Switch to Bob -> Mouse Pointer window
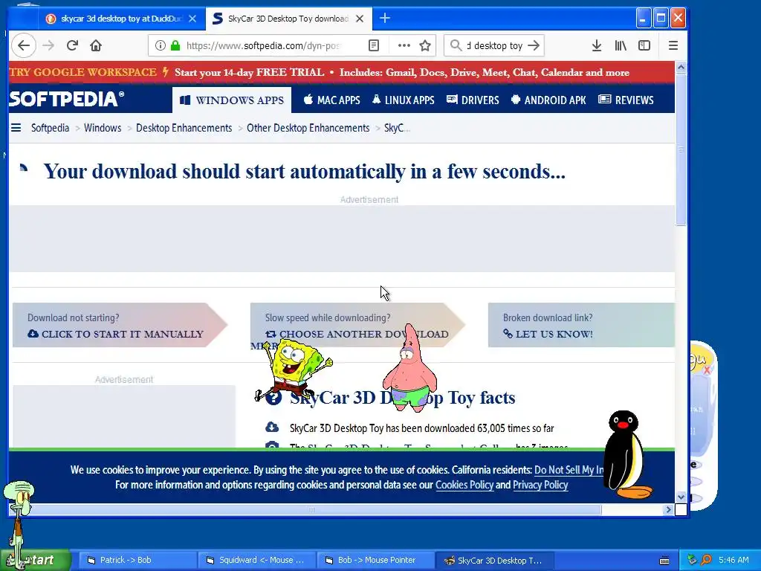 click(375, 560)
